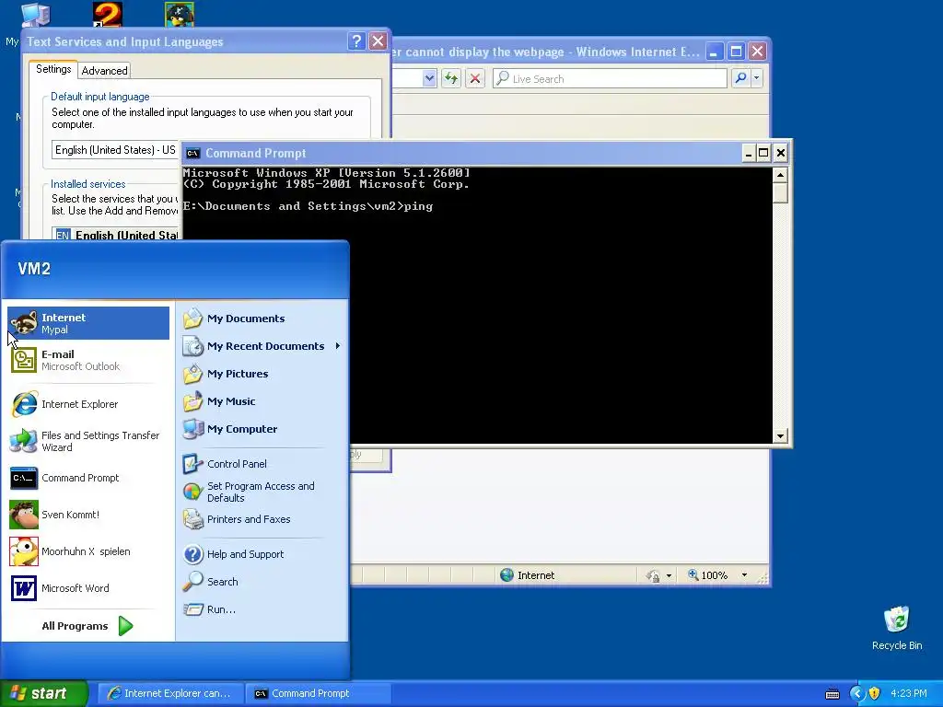The height and width of the screenshot is (707, 943).
Task: Open the Run... dialog
Action: (262, 609)
